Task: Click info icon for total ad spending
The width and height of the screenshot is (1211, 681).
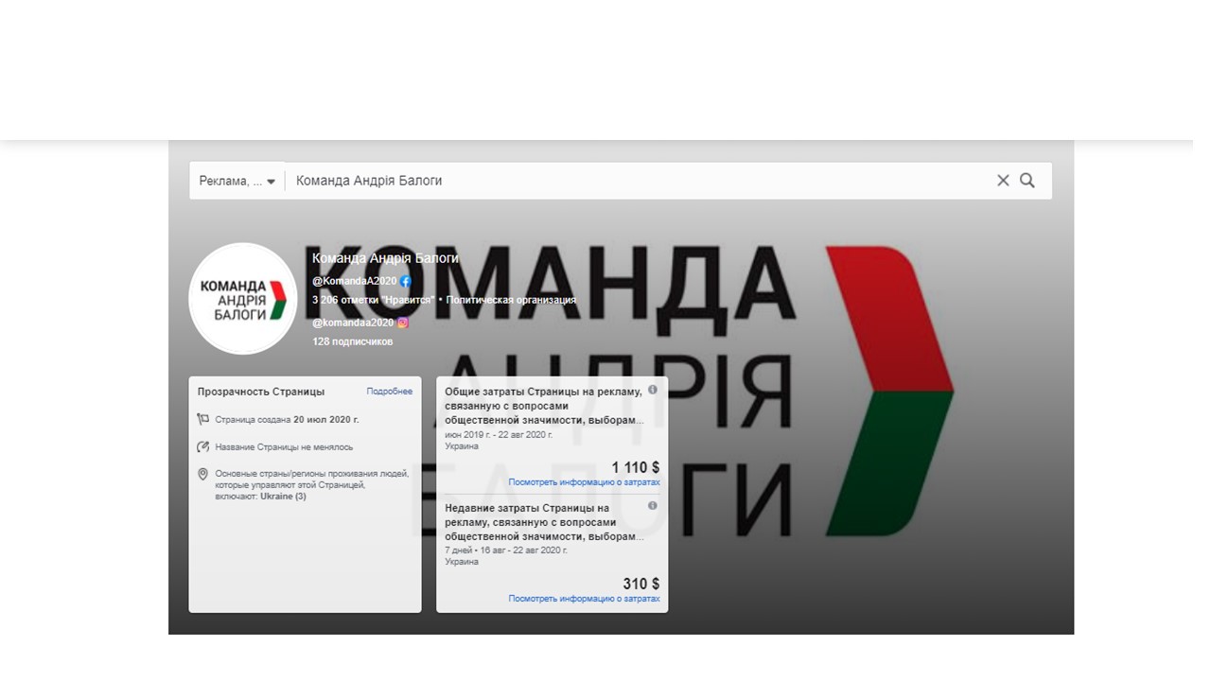Action: 652,390
